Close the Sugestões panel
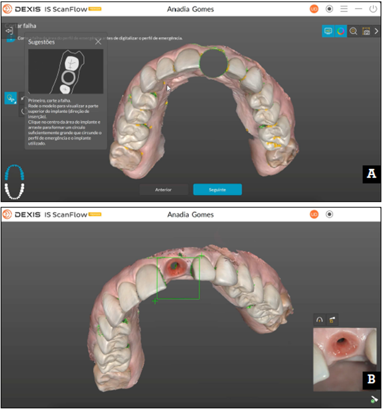The image size is (382, 409). (x=98, y=42)
